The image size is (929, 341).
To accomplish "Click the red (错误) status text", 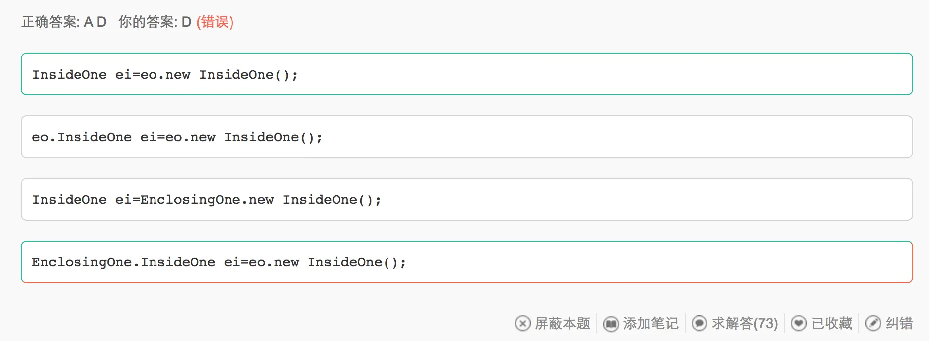I will (215, 22).
